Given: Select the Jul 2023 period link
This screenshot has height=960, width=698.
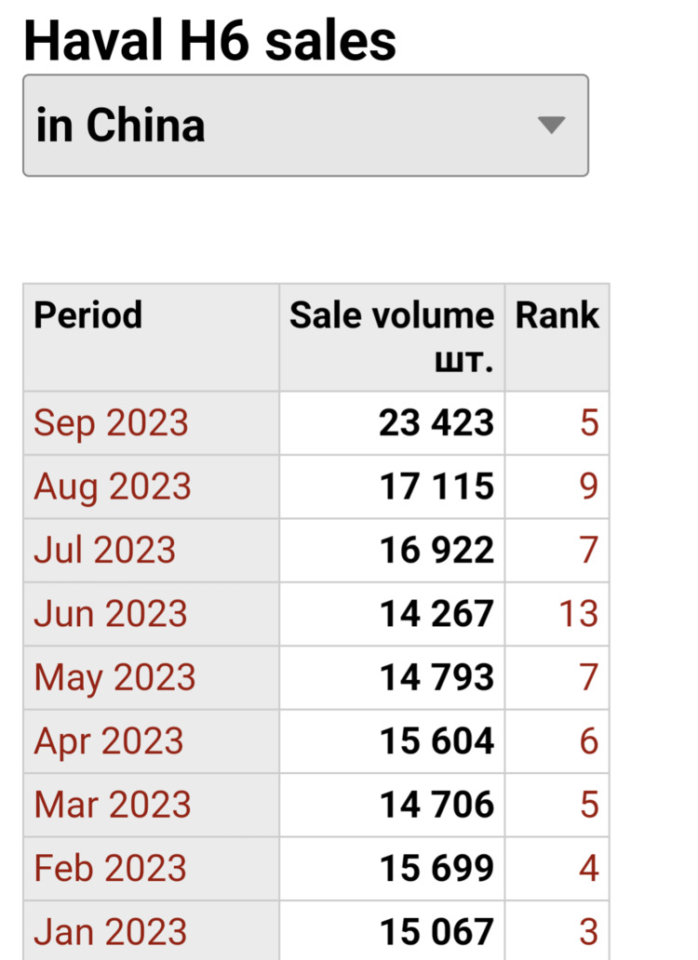Looking at the screenshot, I should click(x=104, y=550).
